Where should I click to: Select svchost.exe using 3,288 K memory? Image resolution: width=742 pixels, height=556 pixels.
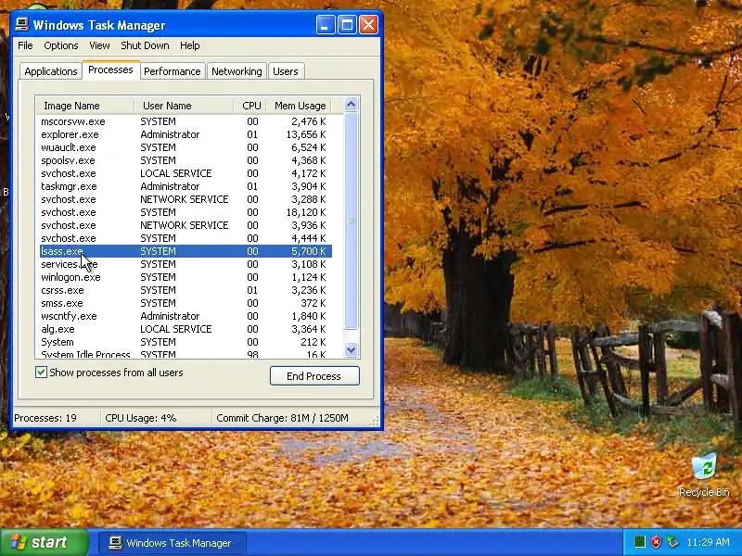185,199
